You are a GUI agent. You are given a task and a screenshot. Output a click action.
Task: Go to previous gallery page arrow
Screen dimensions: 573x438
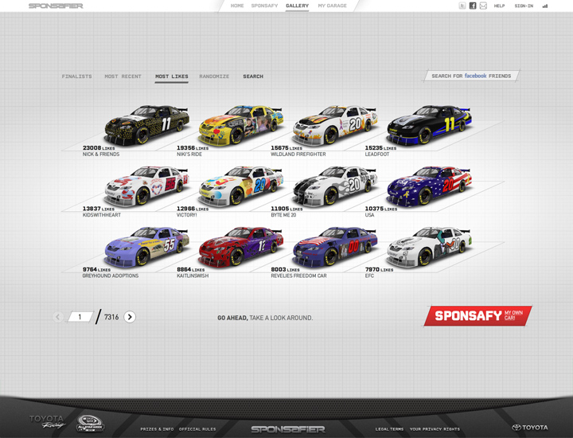pos(58,317)
